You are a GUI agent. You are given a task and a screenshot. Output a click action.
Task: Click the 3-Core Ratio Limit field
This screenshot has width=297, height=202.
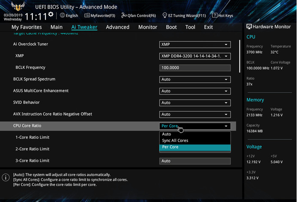click(x=195, y=161)
